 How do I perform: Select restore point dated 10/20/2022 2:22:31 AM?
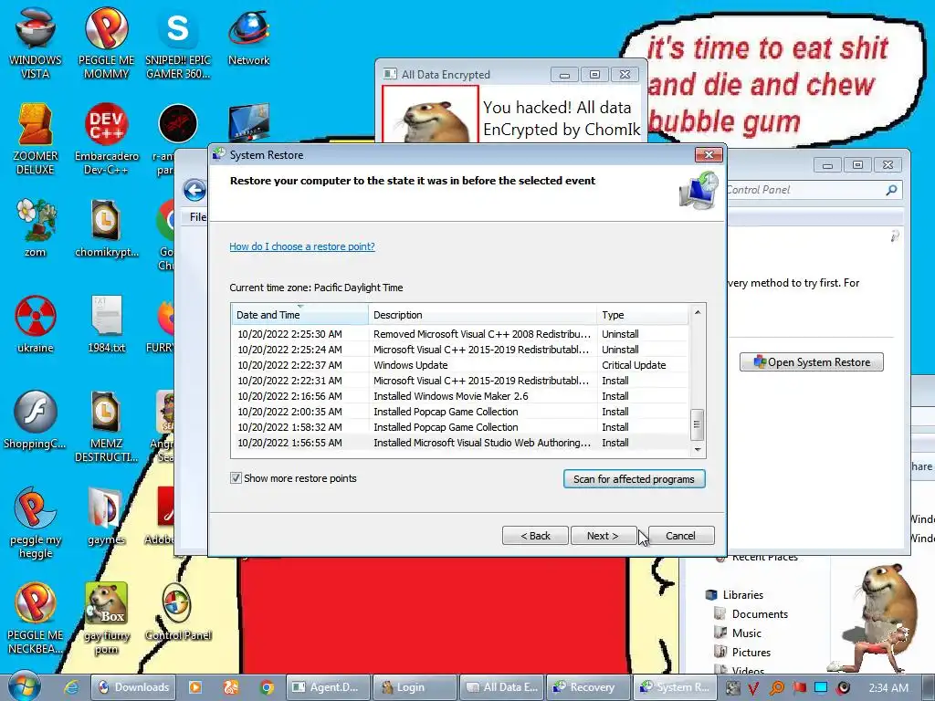pyautogui.click(x=460, y=381)
